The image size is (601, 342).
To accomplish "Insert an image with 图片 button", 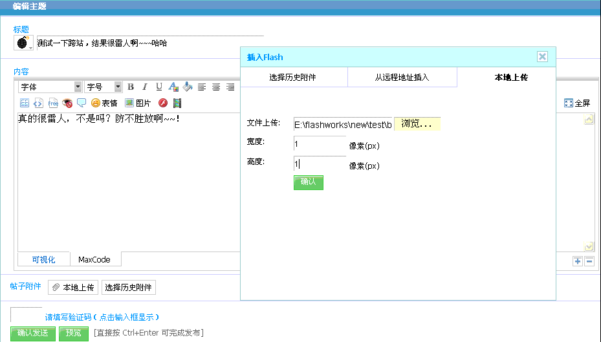I will (x=138, y=103).
